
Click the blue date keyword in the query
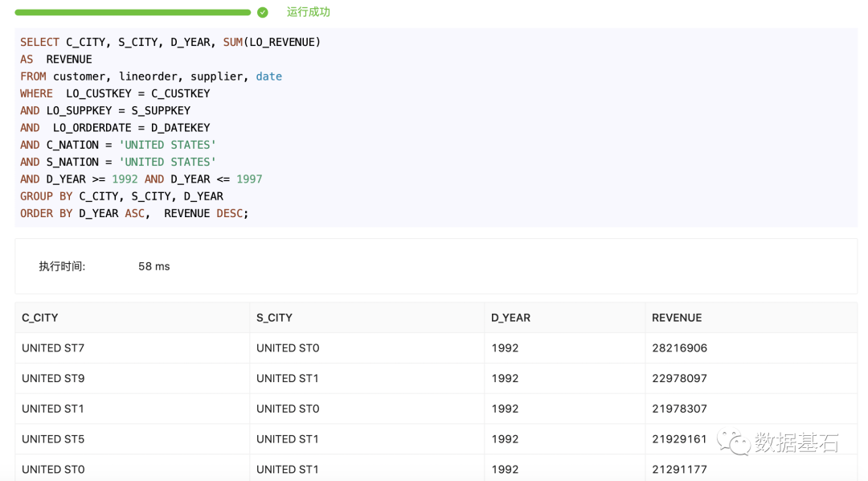[x=269, y=76]
